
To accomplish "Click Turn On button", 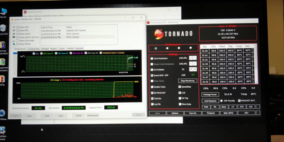I will coord(193,113).
